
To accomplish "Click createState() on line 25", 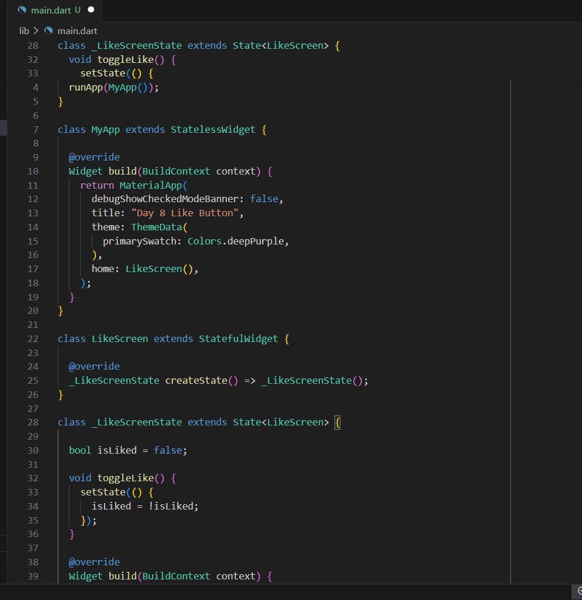I will pos(202,380).
